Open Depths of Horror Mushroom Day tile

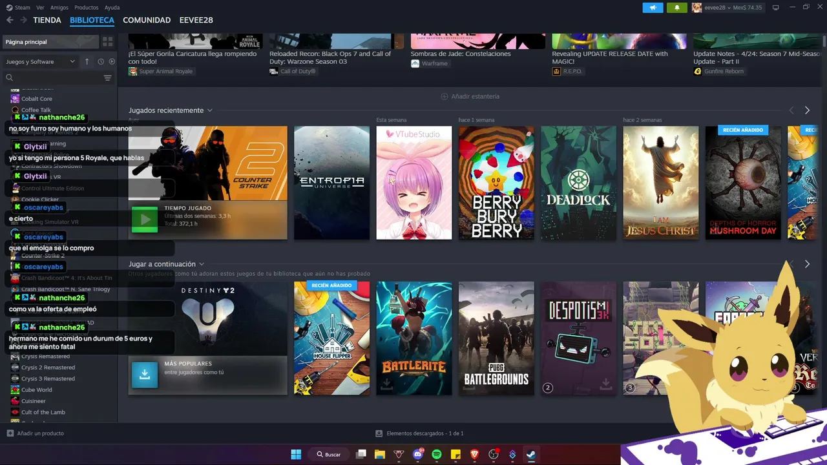coord(743,183)
